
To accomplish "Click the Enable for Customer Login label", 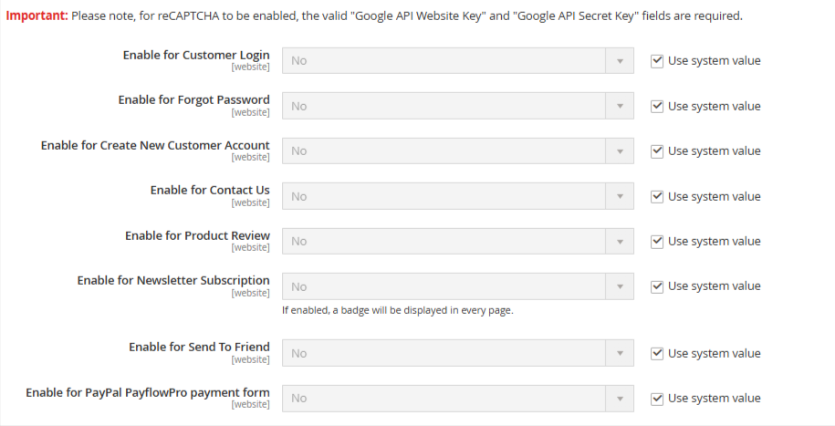I will (x=196, y=56).
